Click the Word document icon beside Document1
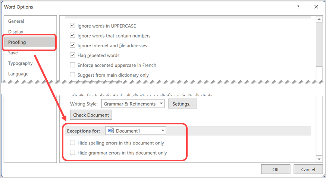 coord(111,131)
